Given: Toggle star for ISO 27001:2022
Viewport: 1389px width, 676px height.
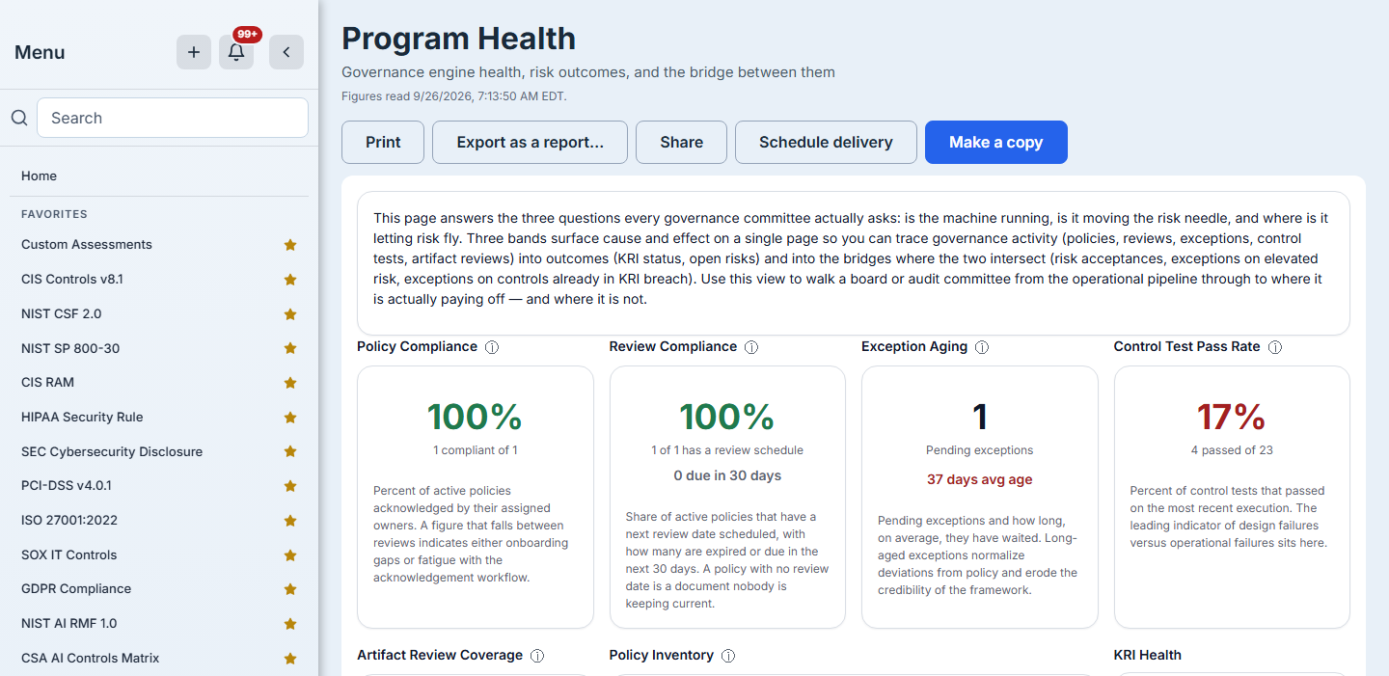Looking at the screenshot, I should point(290,521).
